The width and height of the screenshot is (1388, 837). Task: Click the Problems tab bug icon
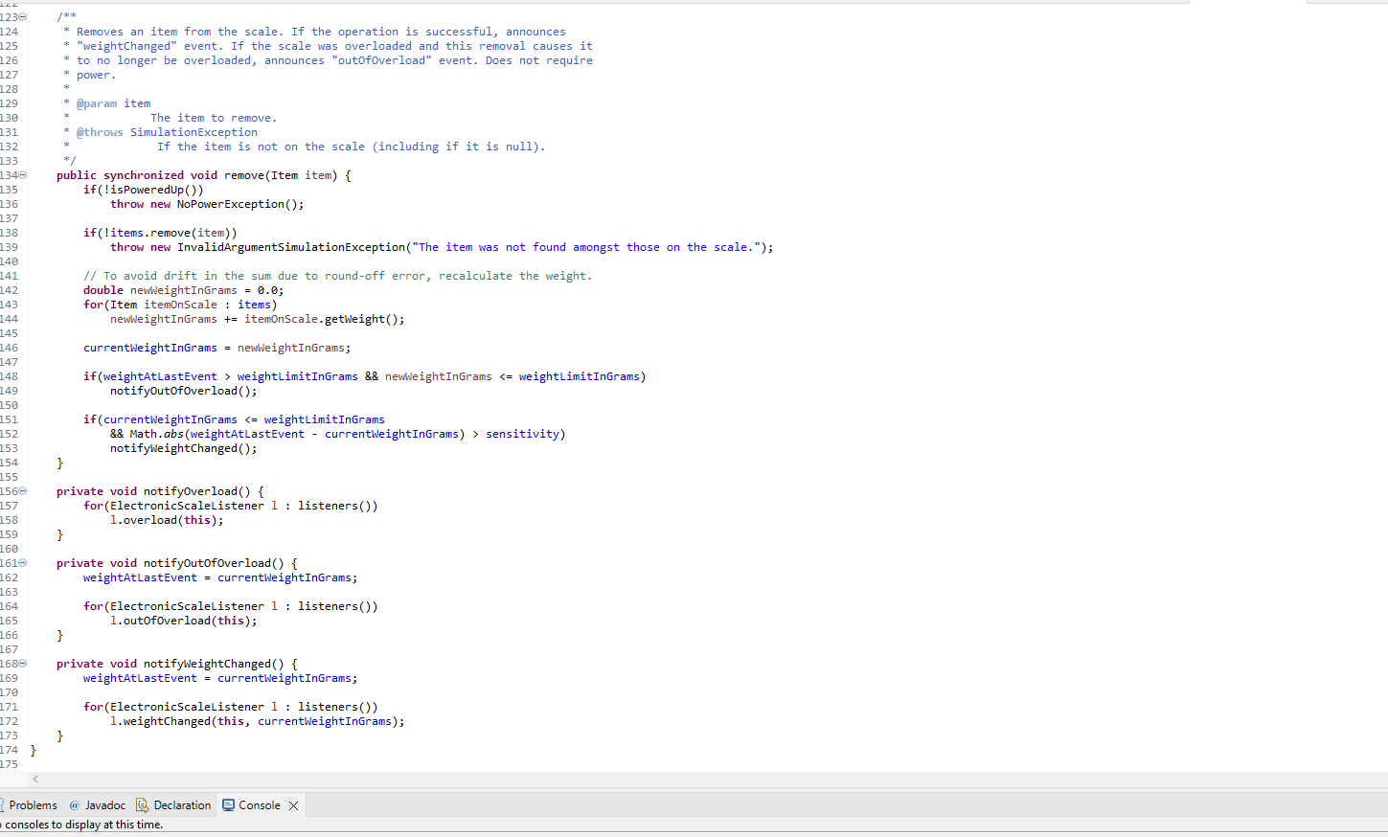click(x=3, y=804)
